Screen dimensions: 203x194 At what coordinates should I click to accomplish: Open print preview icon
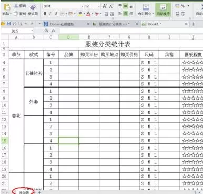(21, 24)
